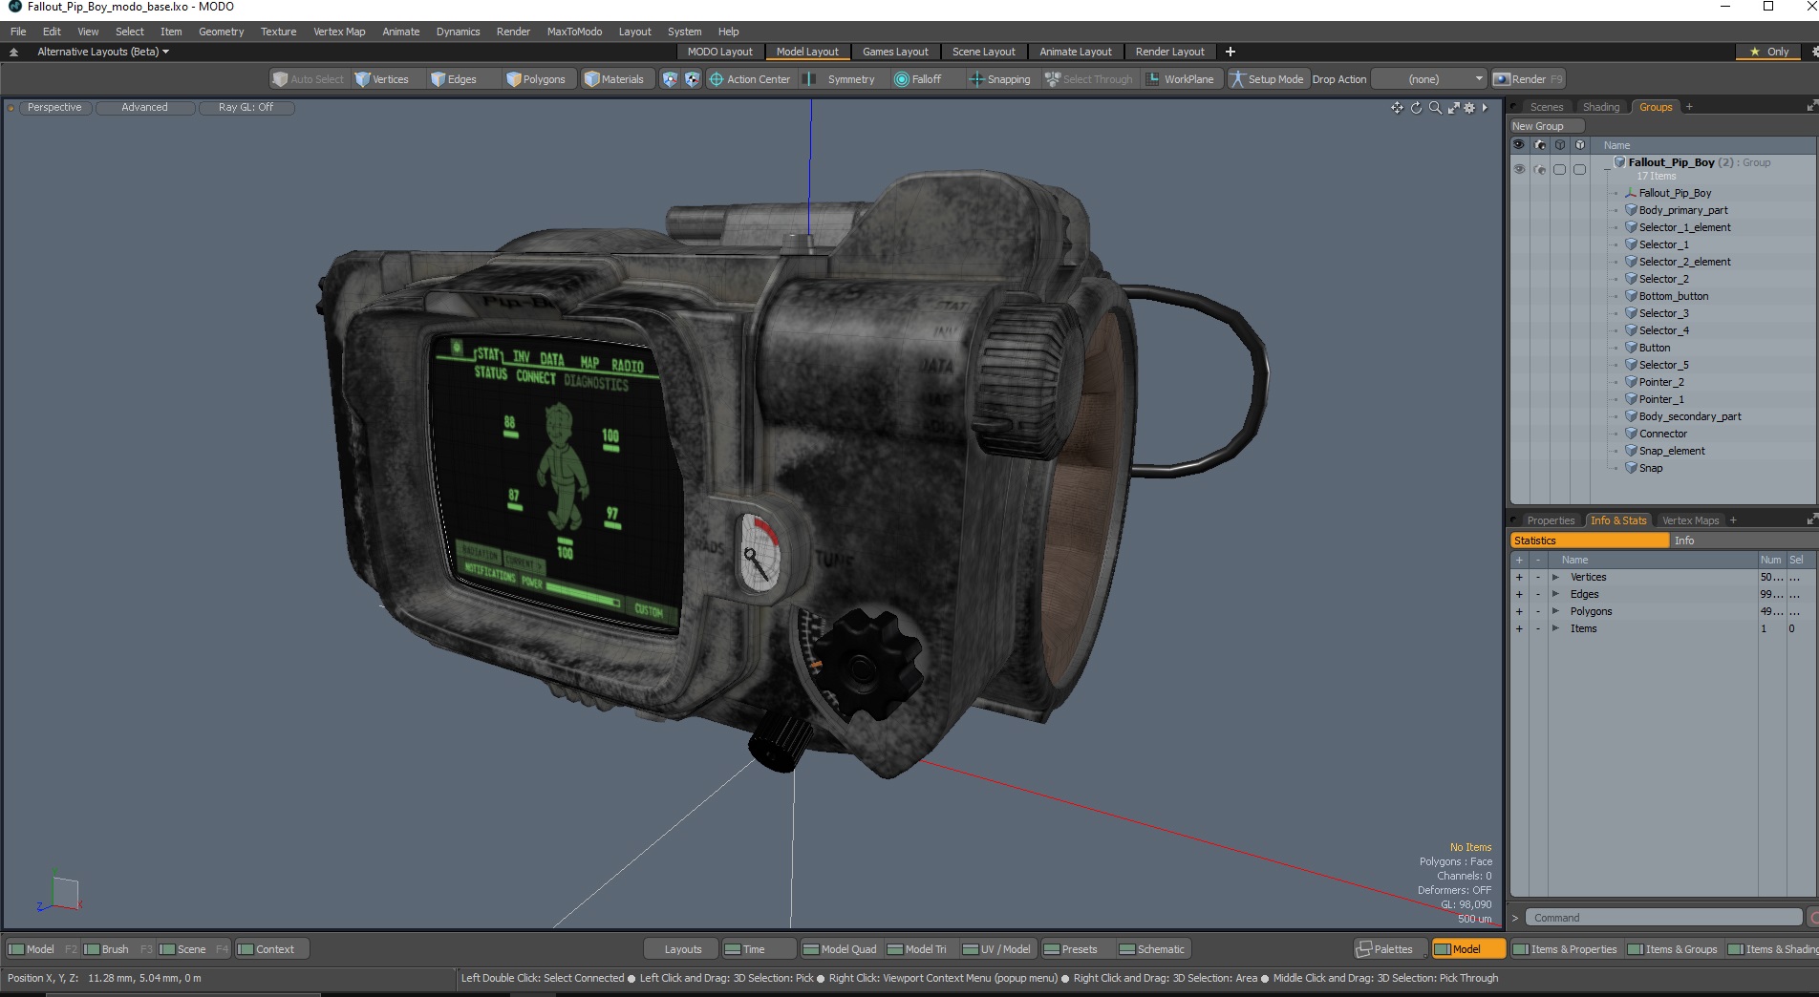The height and width of the screenshot is (997, 1819).
Task: Click the Model Quad layout button
Action: click(840, 949)
